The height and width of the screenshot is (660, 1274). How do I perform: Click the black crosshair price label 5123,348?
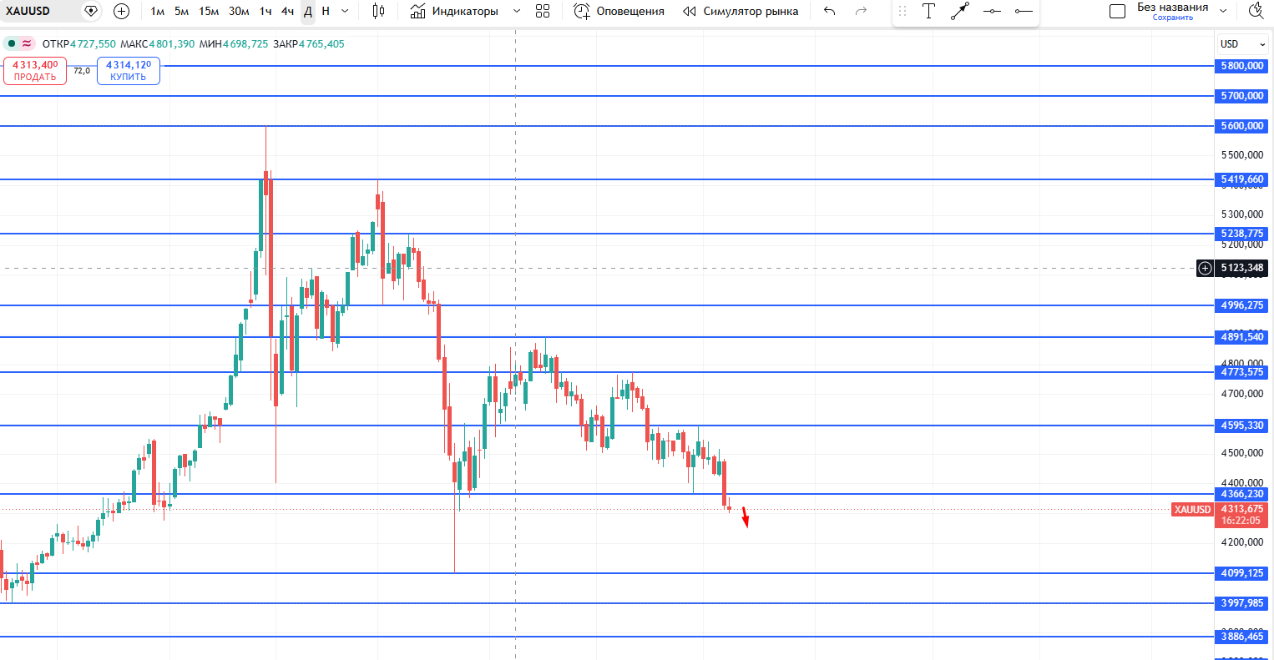tap(1241, 268)
